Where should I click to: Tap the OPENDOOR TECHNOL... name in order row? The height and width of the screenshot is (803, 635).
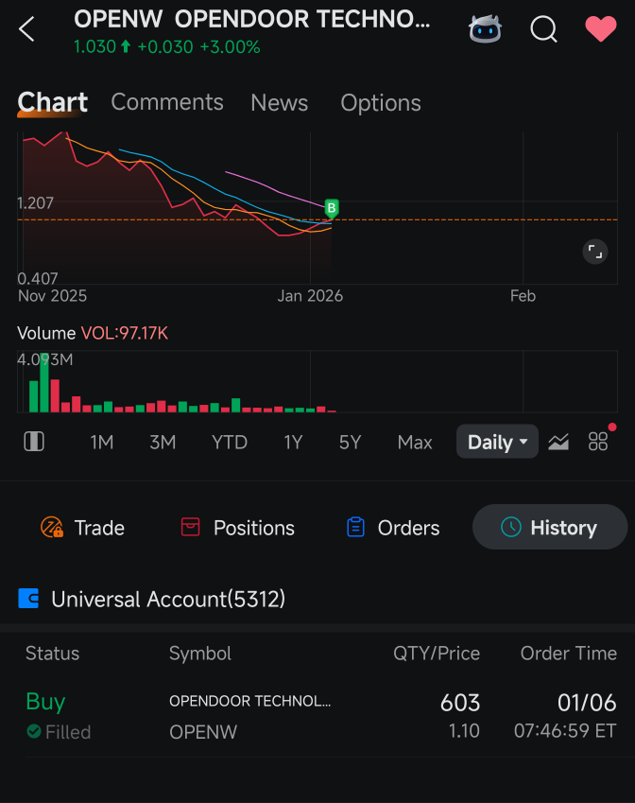[250, 701]
